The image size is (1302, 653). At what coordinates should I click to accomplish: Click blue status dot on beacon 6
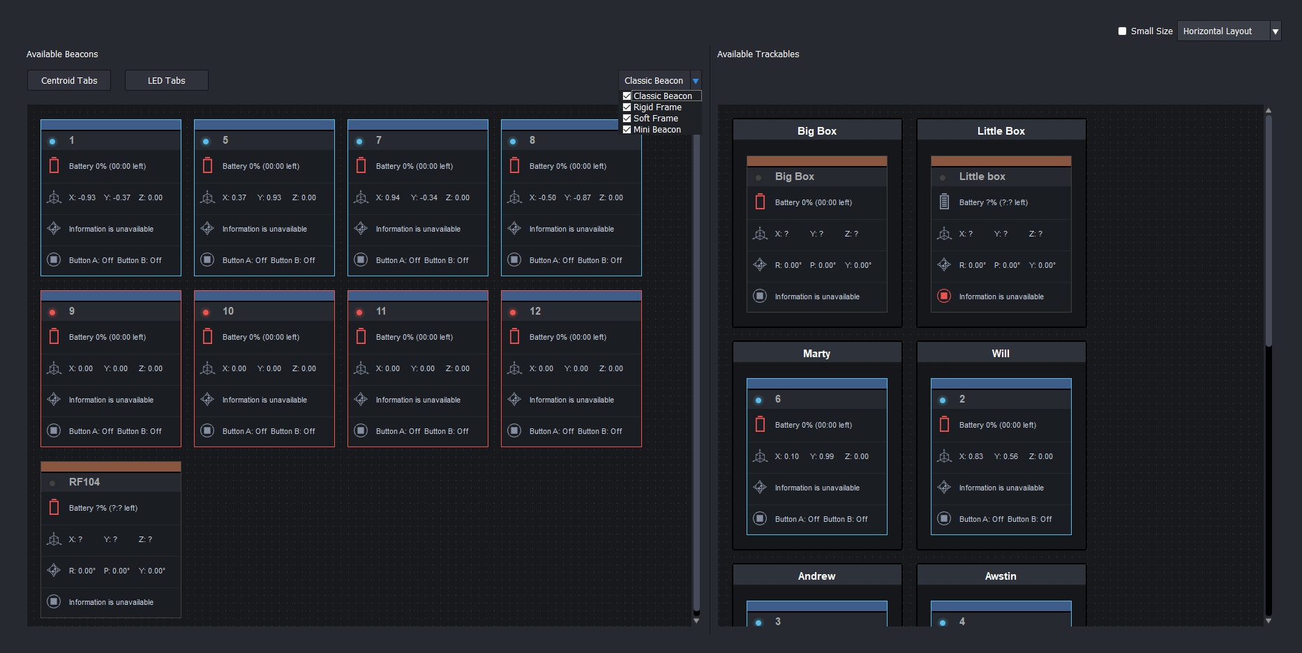(x=758, y=400)
